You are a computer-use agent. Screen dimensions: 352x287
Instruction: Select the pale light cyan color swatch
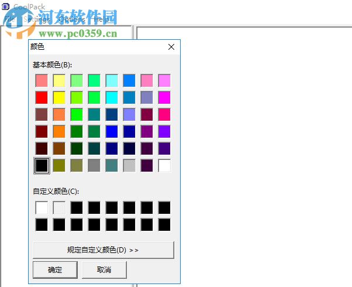pyautogui.click(x=112, y=80)
